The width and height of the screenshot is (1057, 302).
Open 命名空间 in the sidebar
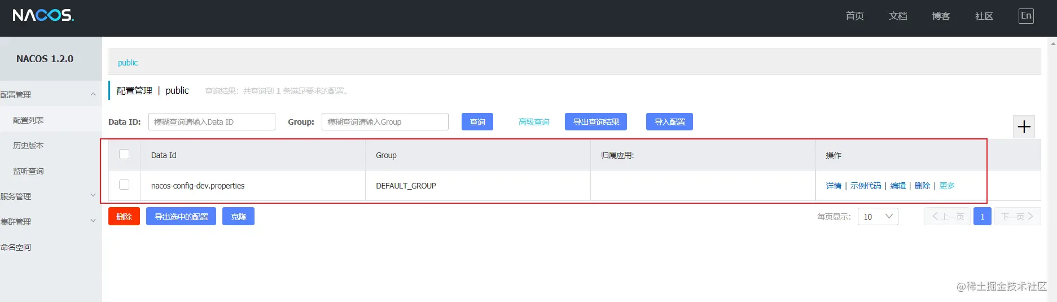[x=16, y=247]
